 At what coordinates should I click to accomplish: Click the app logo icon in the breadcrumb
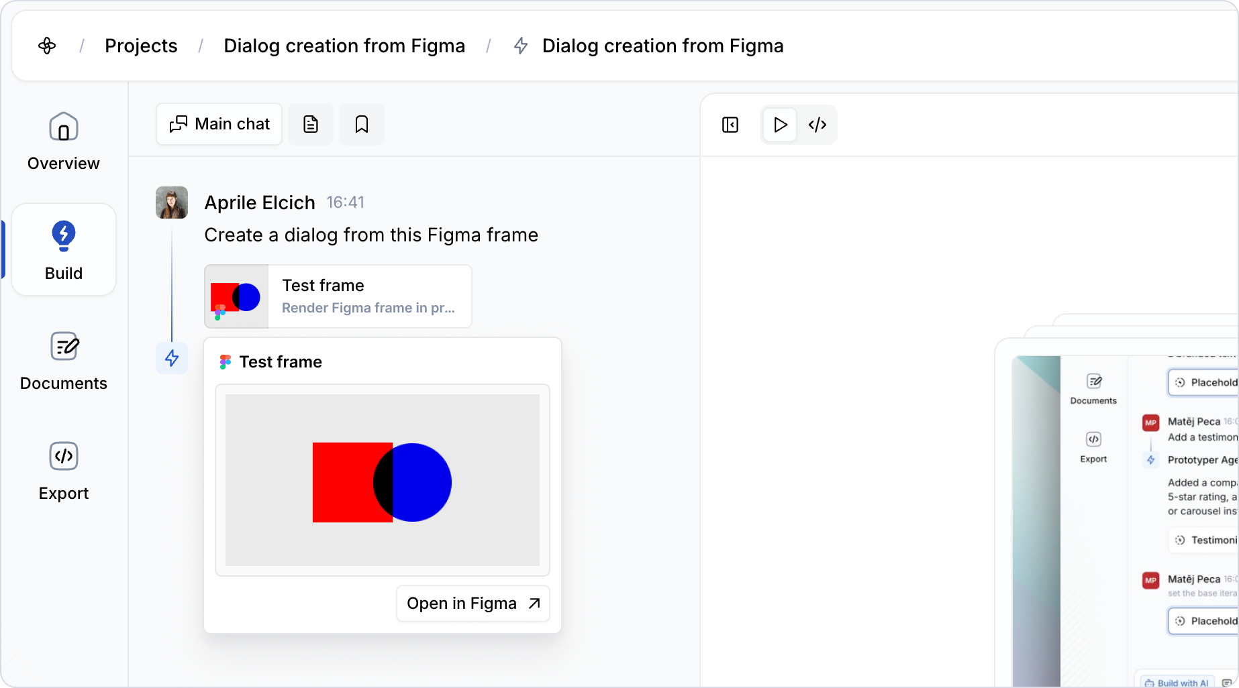pos(47,46)
